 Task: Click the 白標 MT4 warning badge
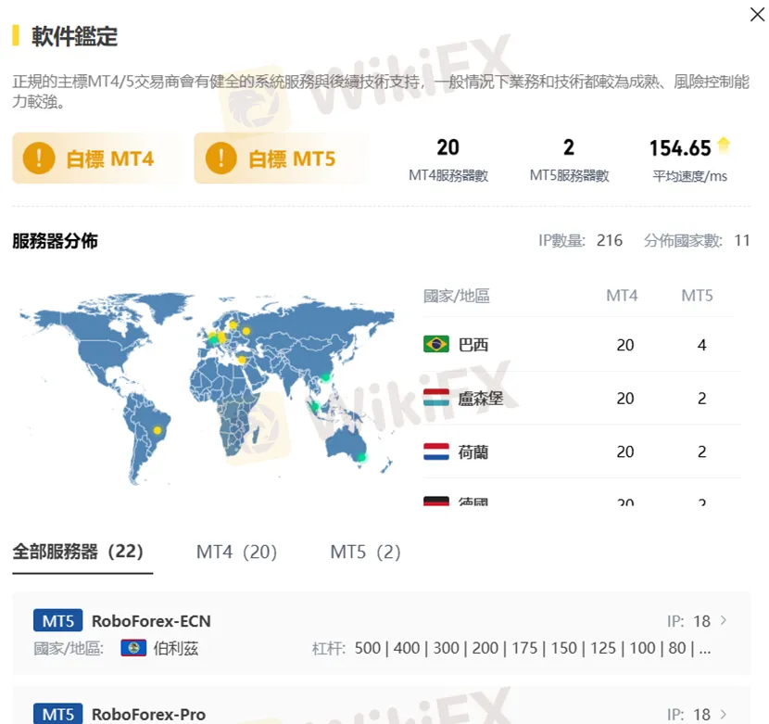pyautogui.click(x=98, y=158)
